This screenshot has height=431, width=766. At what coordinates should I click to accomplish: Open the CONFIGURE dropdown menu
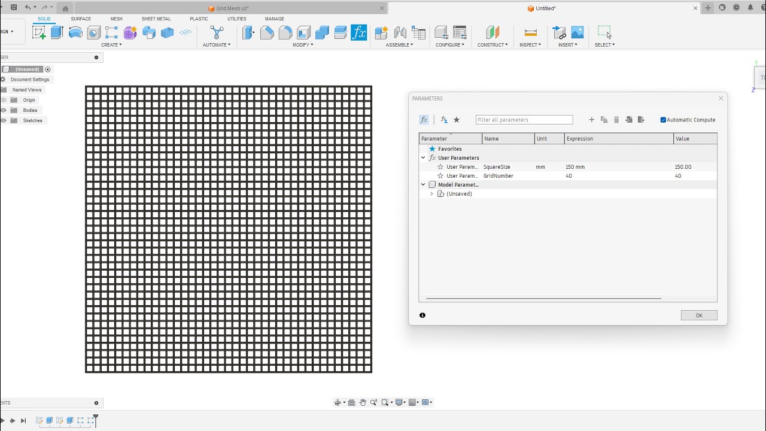pos(450,45)
